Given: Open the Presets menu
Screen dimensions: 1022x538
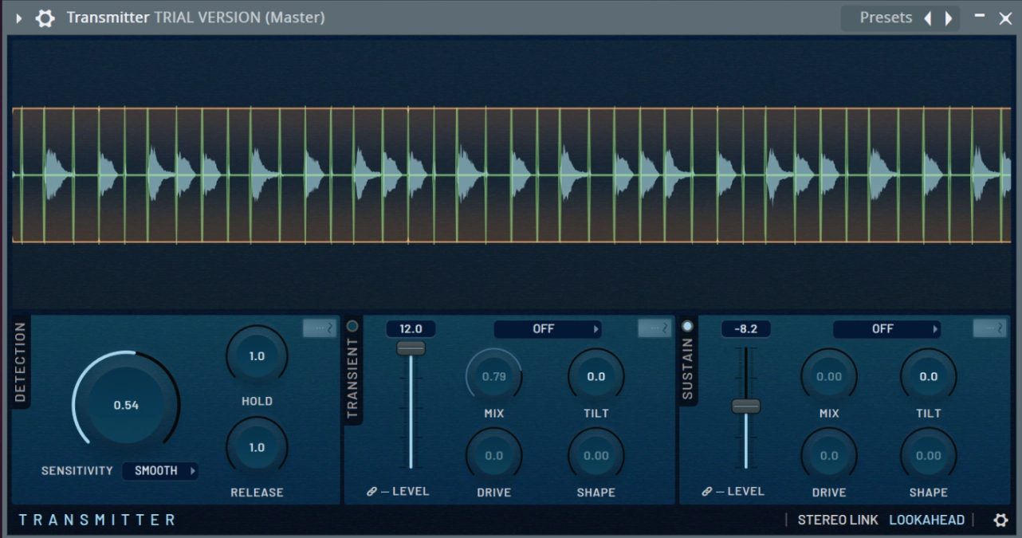Looking at the screenshot, I should [886, 18].
